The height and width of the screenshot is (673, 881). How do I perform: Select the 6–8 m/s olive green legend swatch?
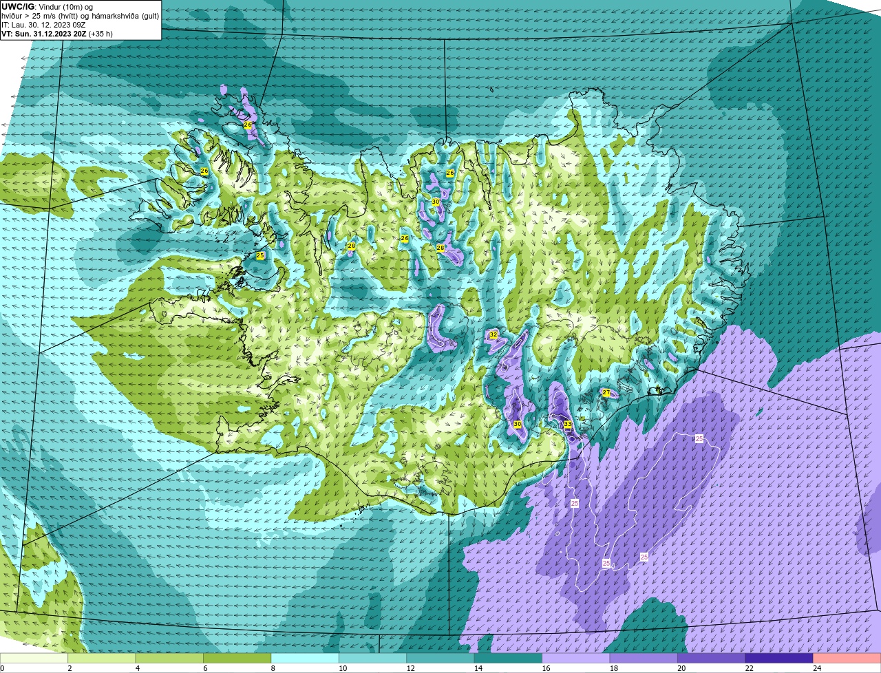[237, 658]
